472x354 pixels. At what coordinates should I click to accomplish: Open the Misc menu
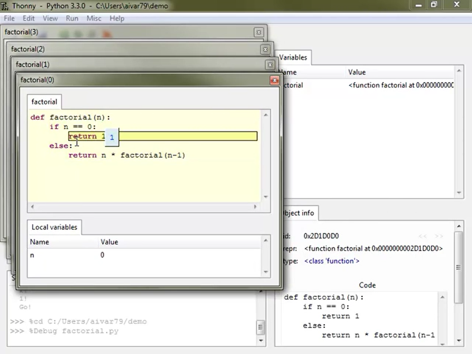[x=94, y=18]
